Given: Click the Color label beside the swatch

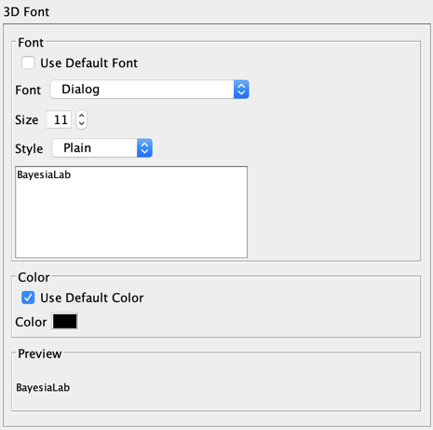Looking at the screenshot, I should pos(31,322).
